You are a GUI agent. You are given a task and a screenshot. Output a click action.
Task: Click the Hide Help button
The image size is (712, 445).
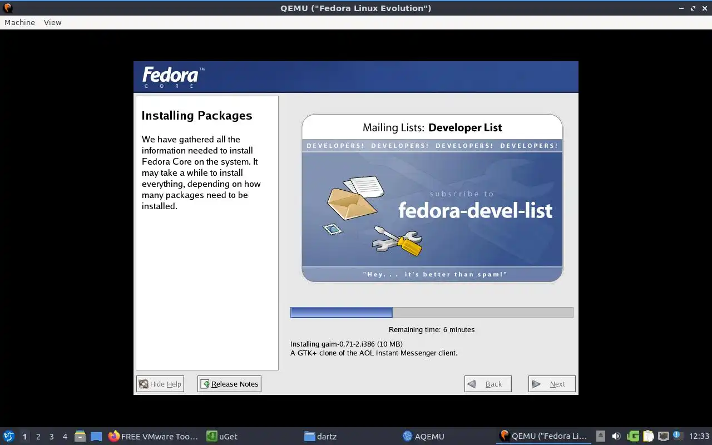[160, 384]
